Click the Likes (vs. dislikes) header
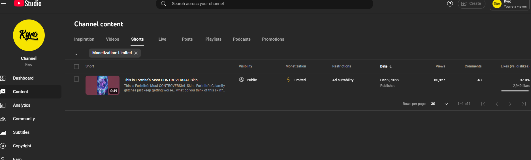 (x=515, y=66)
